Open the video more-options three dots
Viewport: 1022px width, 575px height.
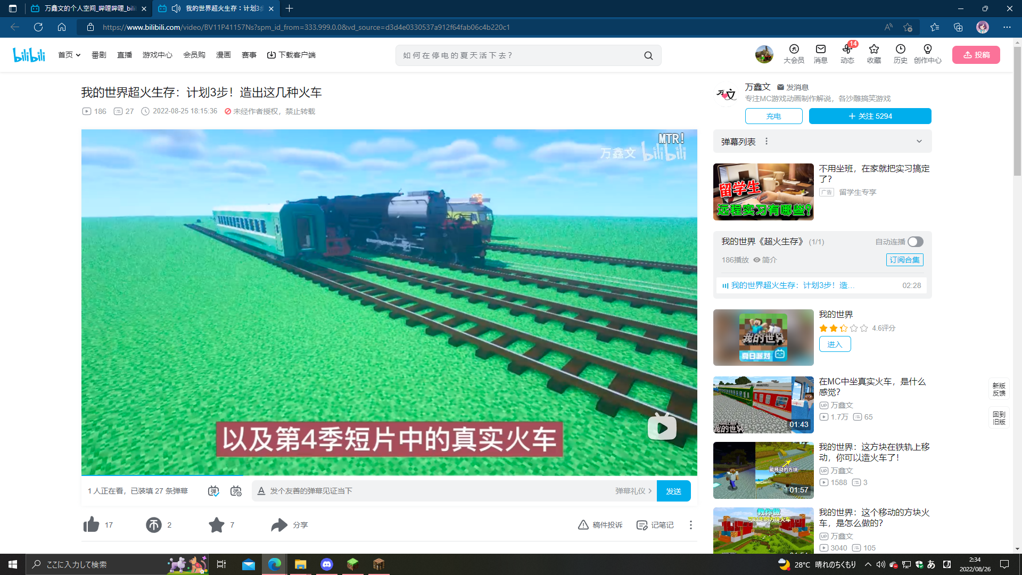[x=690, y=525]
